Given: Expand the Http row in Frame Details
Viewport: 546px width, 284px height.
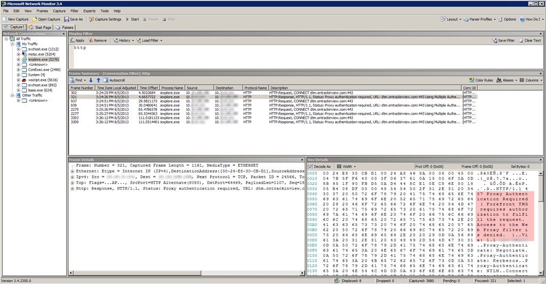Looking at the screenshot, I should point(72,189).
